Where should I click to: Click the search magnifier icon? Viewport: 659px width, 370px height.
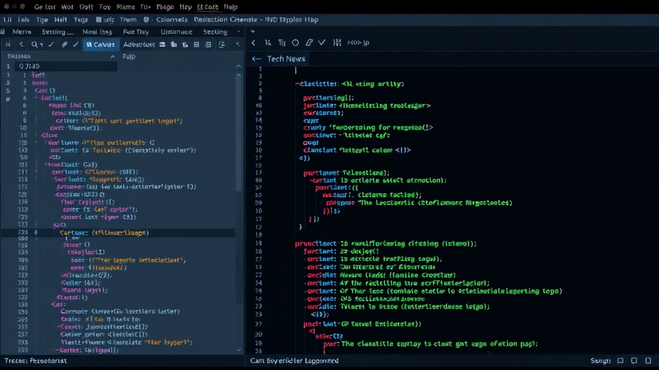34,44
